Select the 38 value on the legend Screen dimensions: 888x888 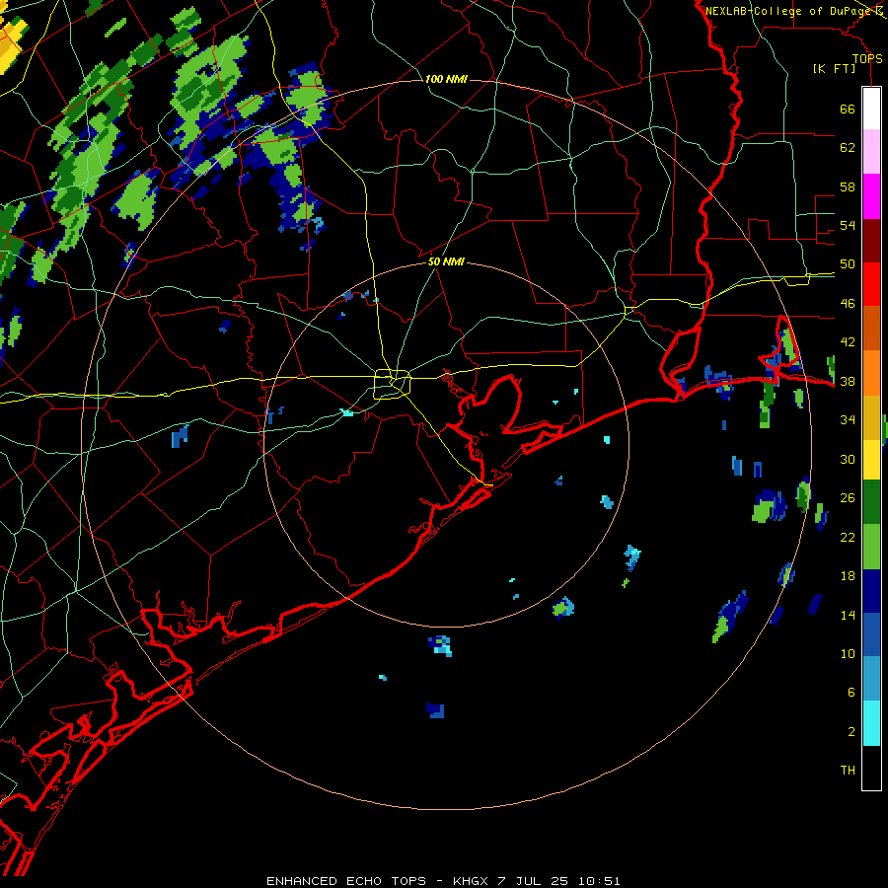[848, 381]
